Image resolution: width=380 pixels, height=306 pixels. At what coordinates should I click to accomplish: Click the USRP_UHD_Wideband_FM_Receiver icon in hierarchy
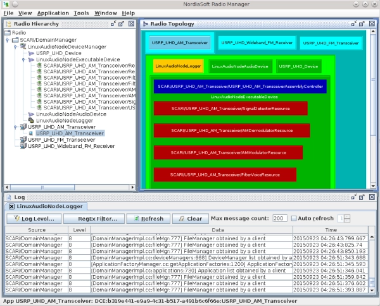tap(23, 146)
